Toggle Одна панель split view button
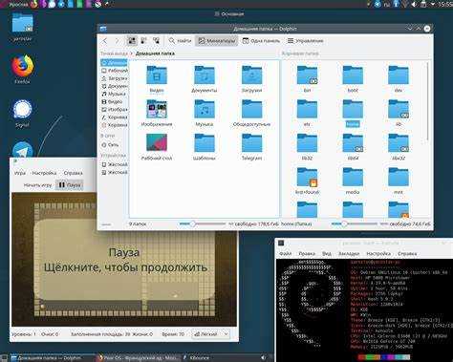453x362 pixels. coord(261,41)
